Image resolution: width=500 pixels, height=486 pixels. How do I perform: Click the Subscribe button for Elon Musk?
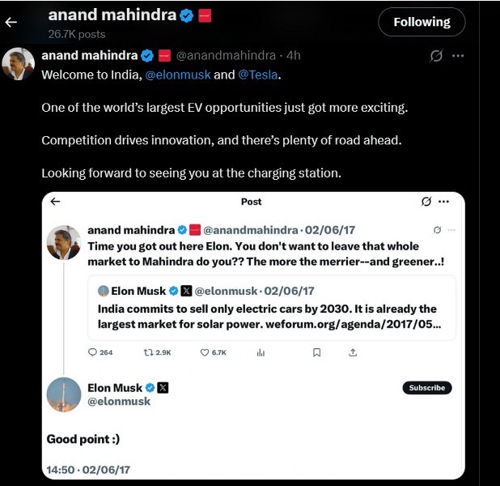tap(426, 388)
